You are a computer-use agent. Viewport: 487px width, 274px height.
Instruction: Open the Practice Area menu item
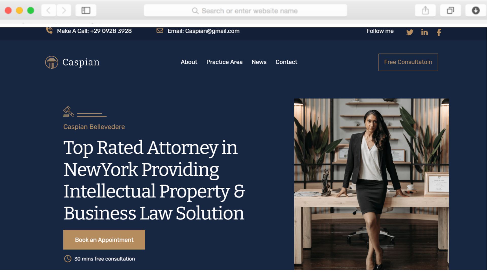point(224,62)
